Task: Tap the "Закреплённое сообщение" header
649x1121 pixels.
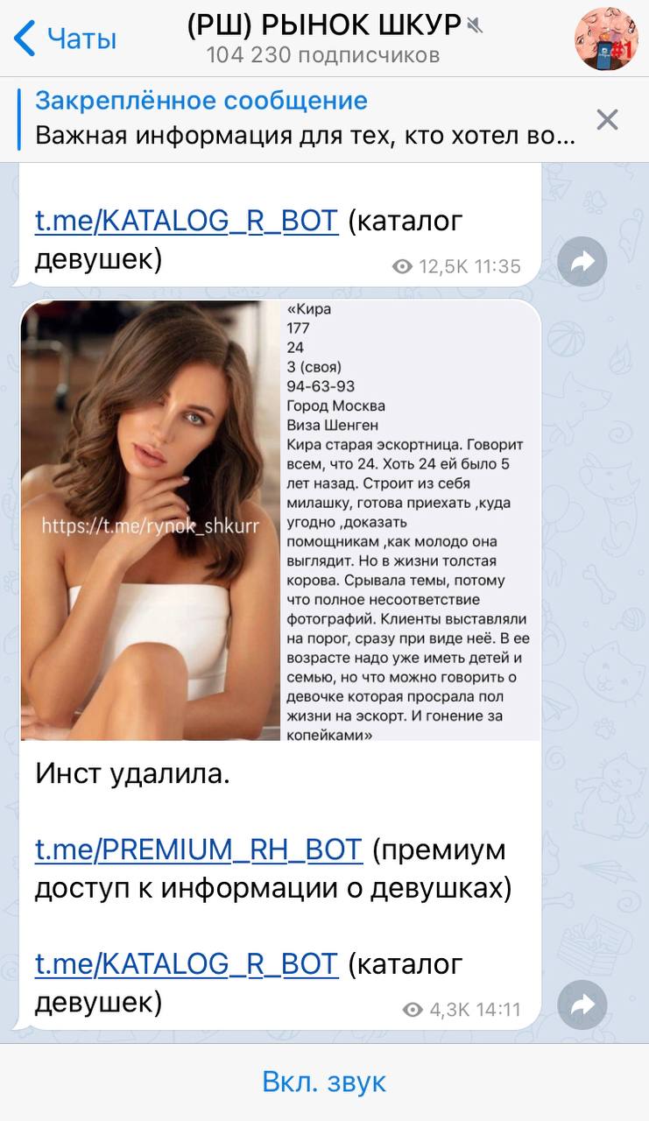Action: tap(201, 100)
